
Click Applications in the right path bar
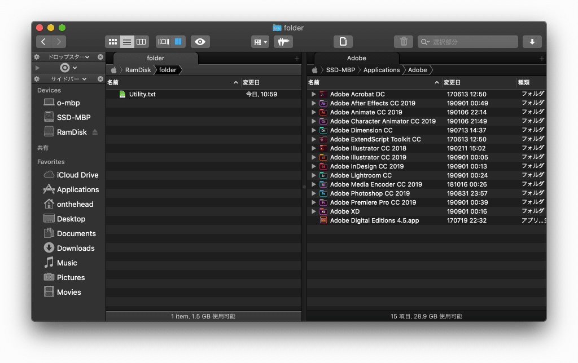click(x=382, y=70)
